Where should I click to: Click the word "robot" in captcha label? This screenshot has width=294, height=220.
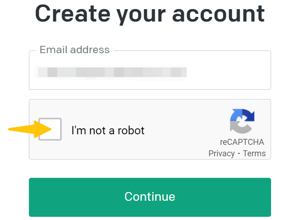click(131, 131)
